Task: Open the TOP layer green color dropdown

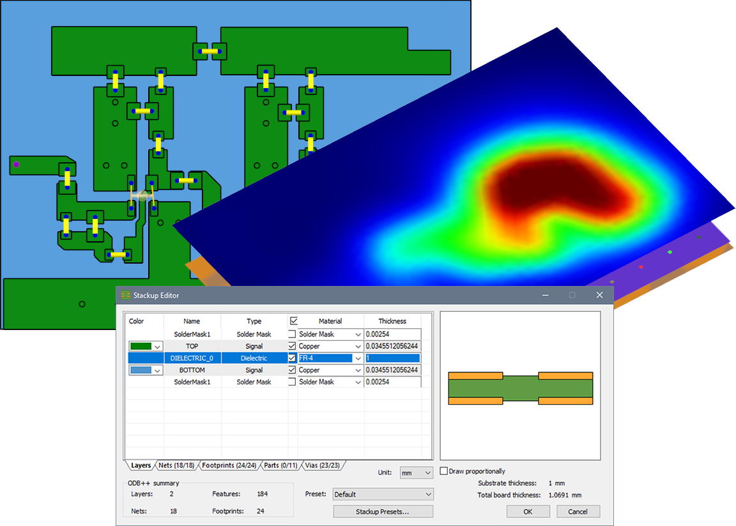Action: pos(157,346)
